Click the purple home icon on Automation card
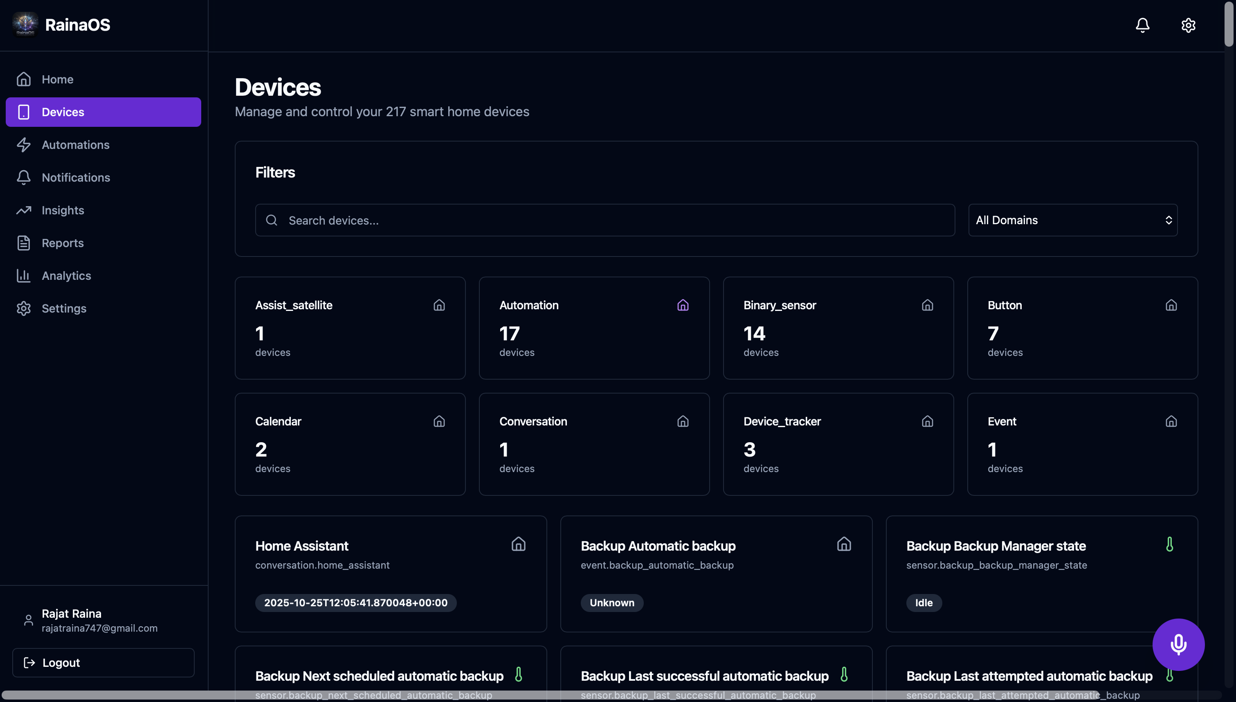 tap(683, 305)
